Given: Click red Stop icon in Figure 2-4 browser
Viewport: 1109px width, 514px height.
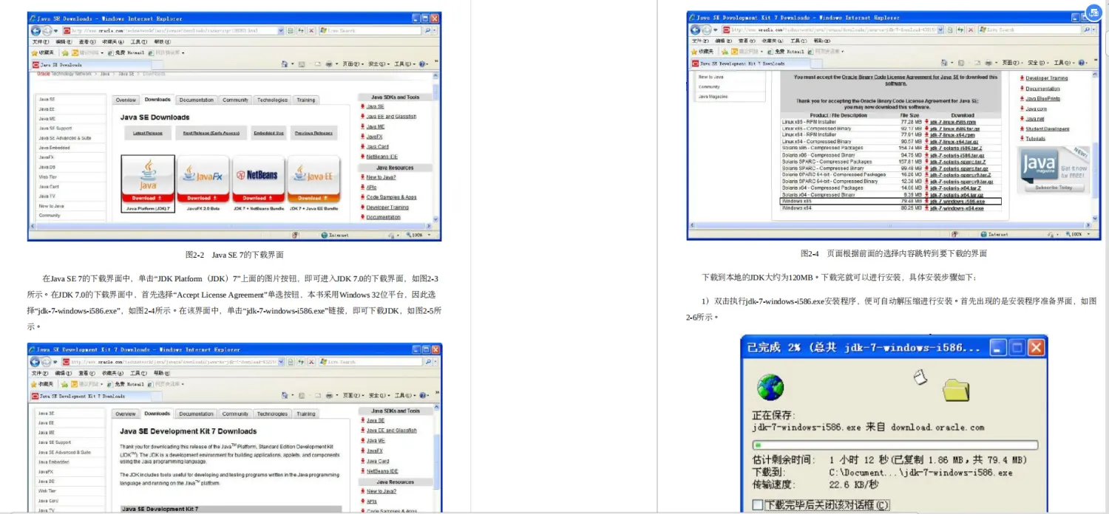Looking at the screenshot, I should (x=970, y=30).
